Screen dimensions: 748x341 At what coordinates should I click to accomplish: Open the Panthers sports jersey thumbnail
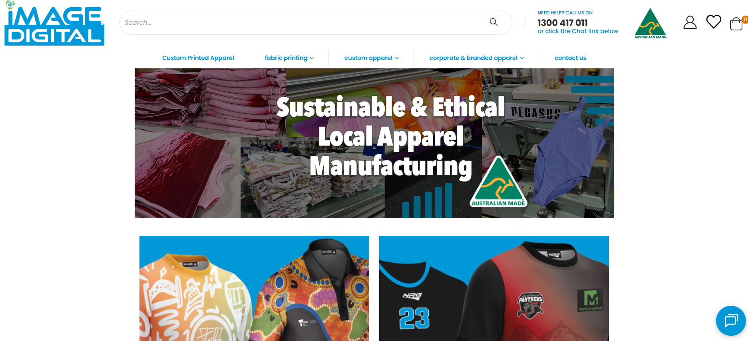point(494,288)
